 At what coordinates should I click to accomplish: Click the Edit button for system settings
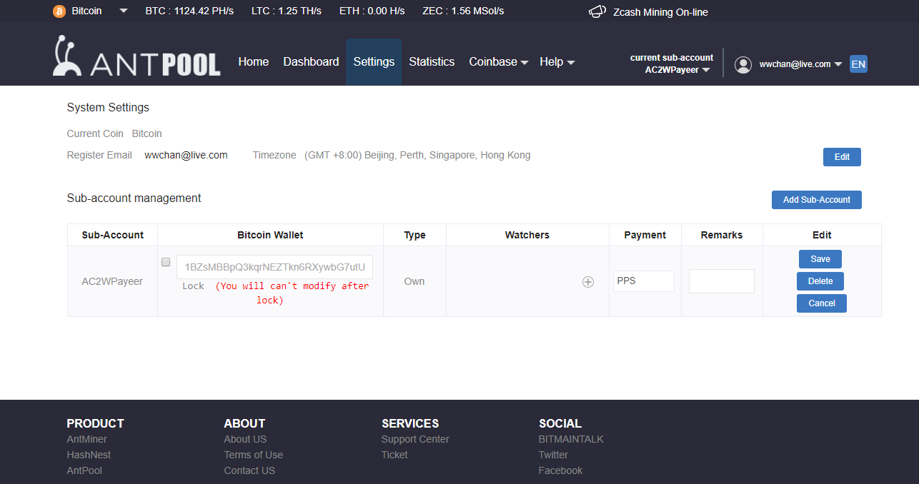842,157
